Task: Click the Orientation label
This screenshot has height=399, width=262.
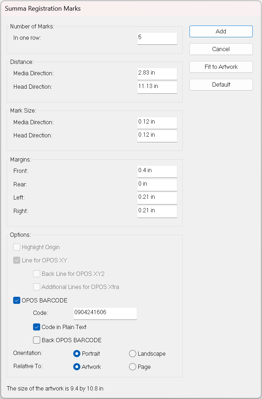Action: [x=28, y=353]
